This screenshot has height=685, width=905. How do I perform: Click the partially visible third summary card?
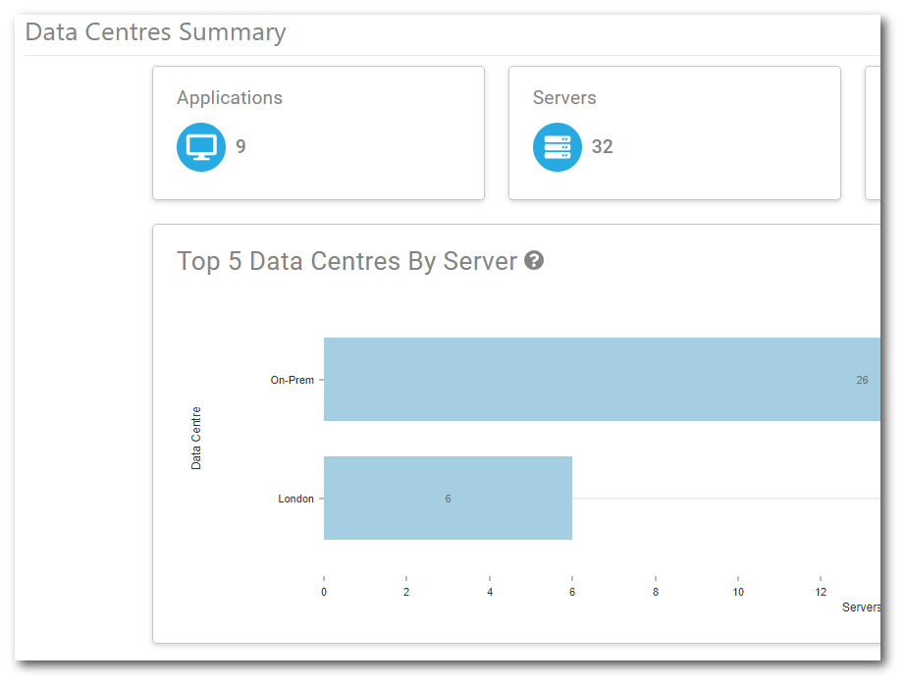pyautogui.click(x=873, y=133)
